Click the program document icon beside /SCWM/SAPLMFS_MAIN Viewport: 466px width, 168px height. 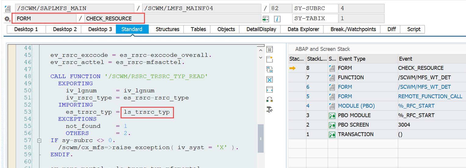(7, 9)
